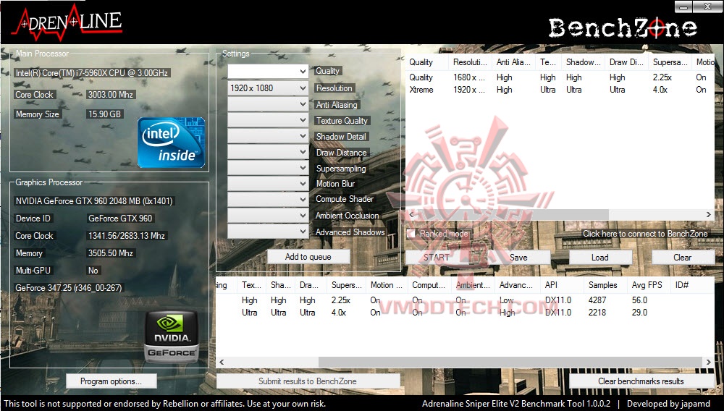This screenshot has height=411, width=724.
Task: Enable the Ranked mode checkbox
Action: tap(411, 234)
